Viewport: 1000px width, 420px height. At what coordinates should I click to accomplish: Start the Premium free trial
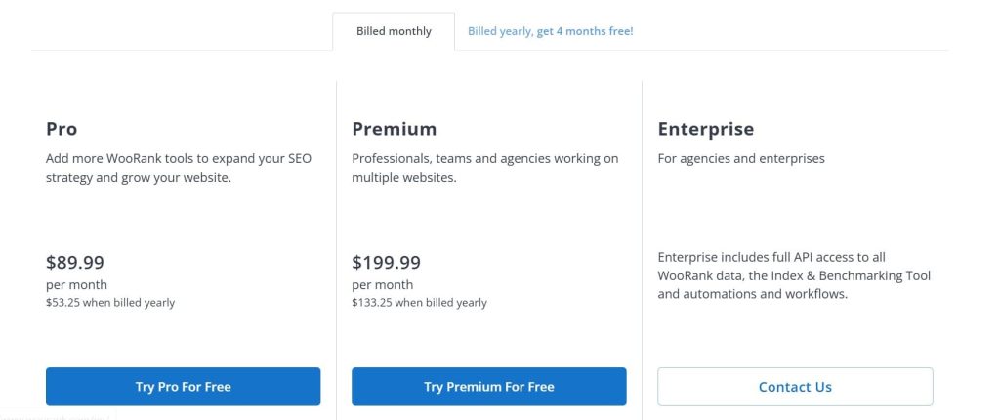coord(488,387)
